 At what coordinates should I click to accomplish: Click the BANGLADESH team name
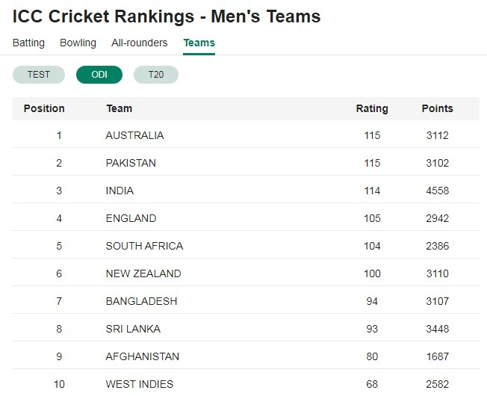pyautogui.click(x=142, y=301)
